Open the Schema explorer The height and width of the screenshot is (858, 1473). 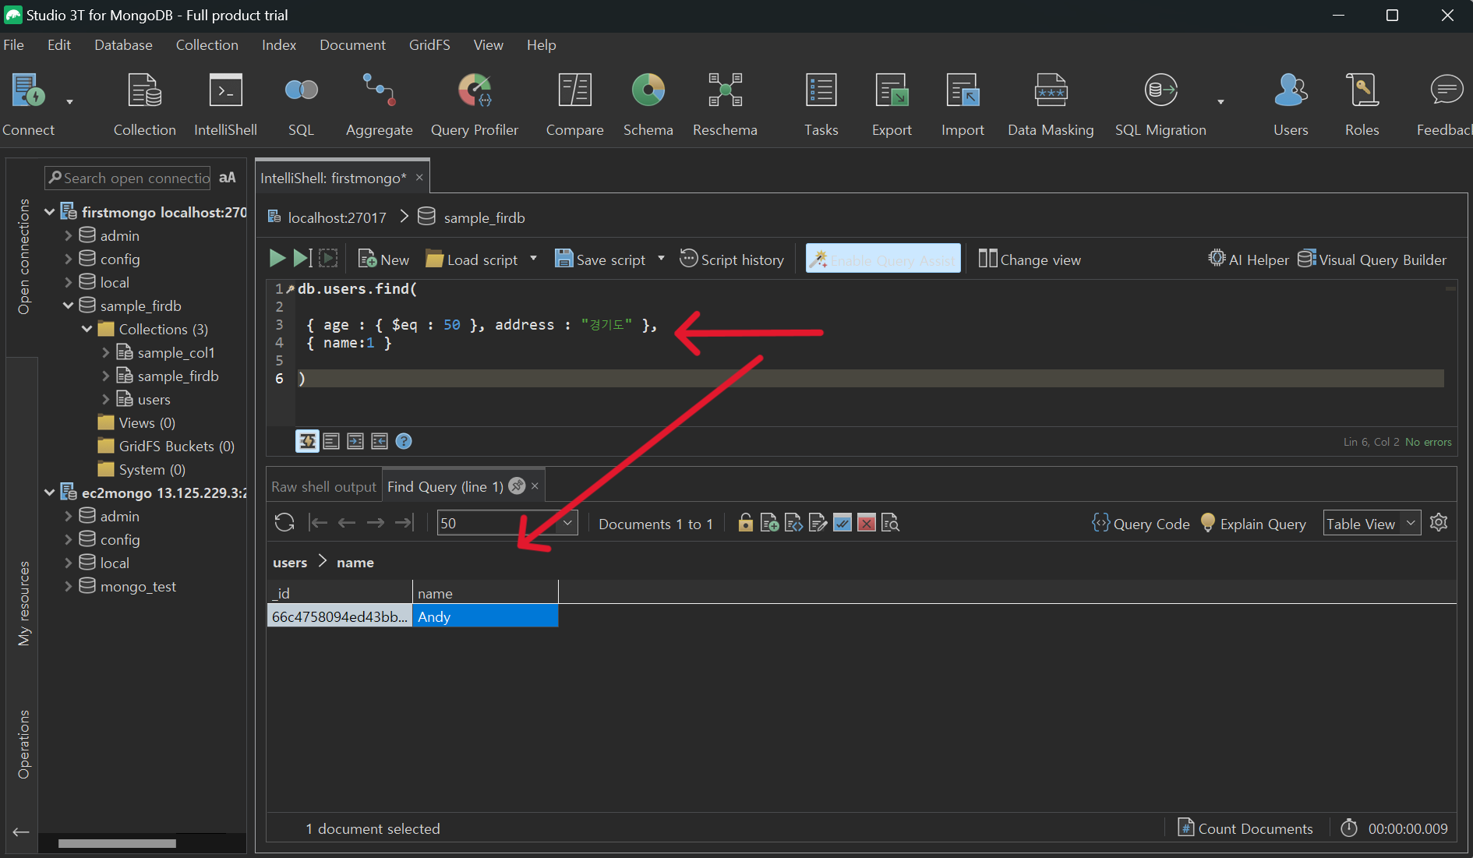coord(648,104)
